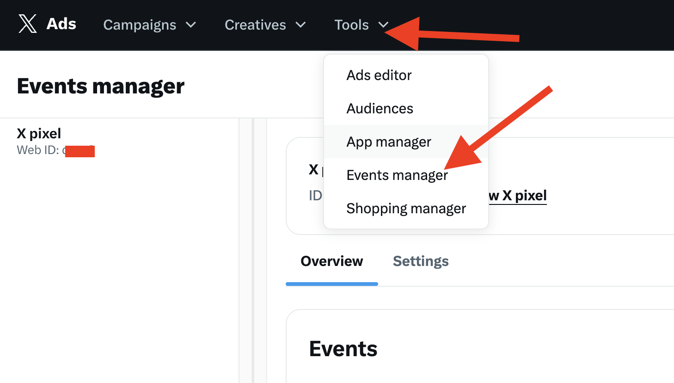Select X pixel in left sidebar

coord(39,133)
